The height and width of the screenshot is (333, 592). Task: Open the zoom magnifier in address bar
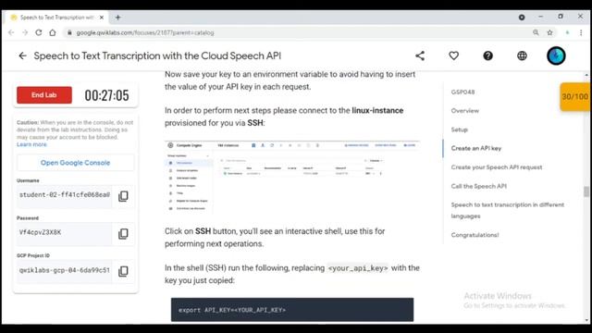tap(536, 33)
